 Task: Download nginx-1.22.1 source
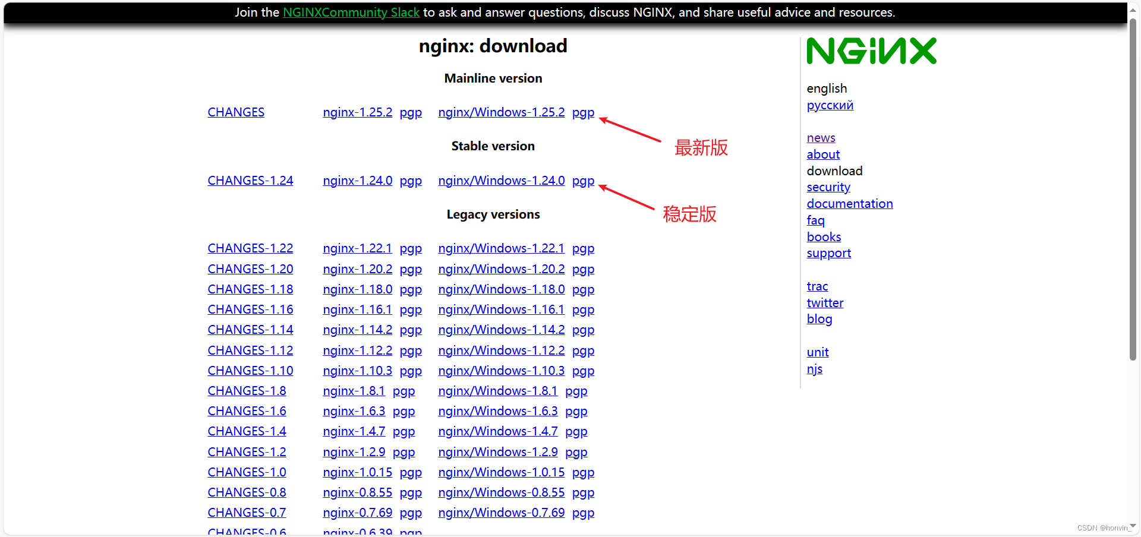pos(358,248)
